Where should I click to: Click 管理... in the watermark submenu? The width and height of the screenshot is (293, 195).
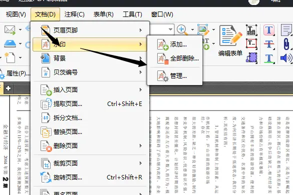tap(175, 76)
